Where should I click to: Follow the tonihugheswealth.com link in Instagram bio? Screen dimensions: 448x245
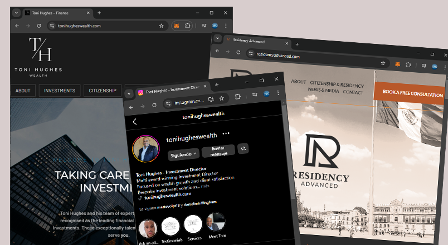point(167,194)
